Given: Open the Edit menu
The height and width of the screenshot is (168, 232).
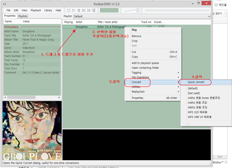Looking at the screenshot, I should (16, 10).
